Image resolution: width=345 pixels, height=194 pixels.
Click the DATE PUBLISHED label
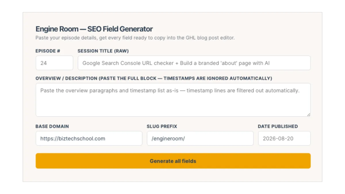coord(278,126)
